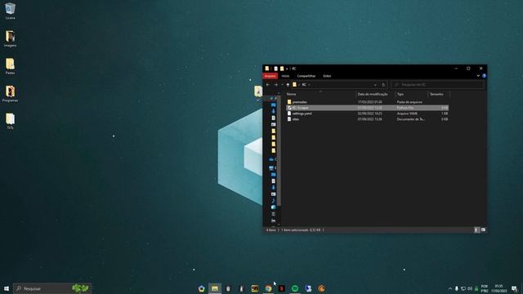Click the 4 itens status bar text
The image size is (523, 294).
270,230
